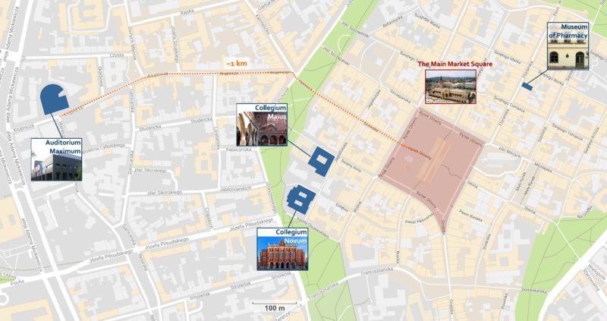Click the orange '~1 km' distance label

pos(237,63)
